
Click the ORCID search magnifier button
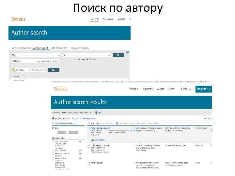point(54,70)
